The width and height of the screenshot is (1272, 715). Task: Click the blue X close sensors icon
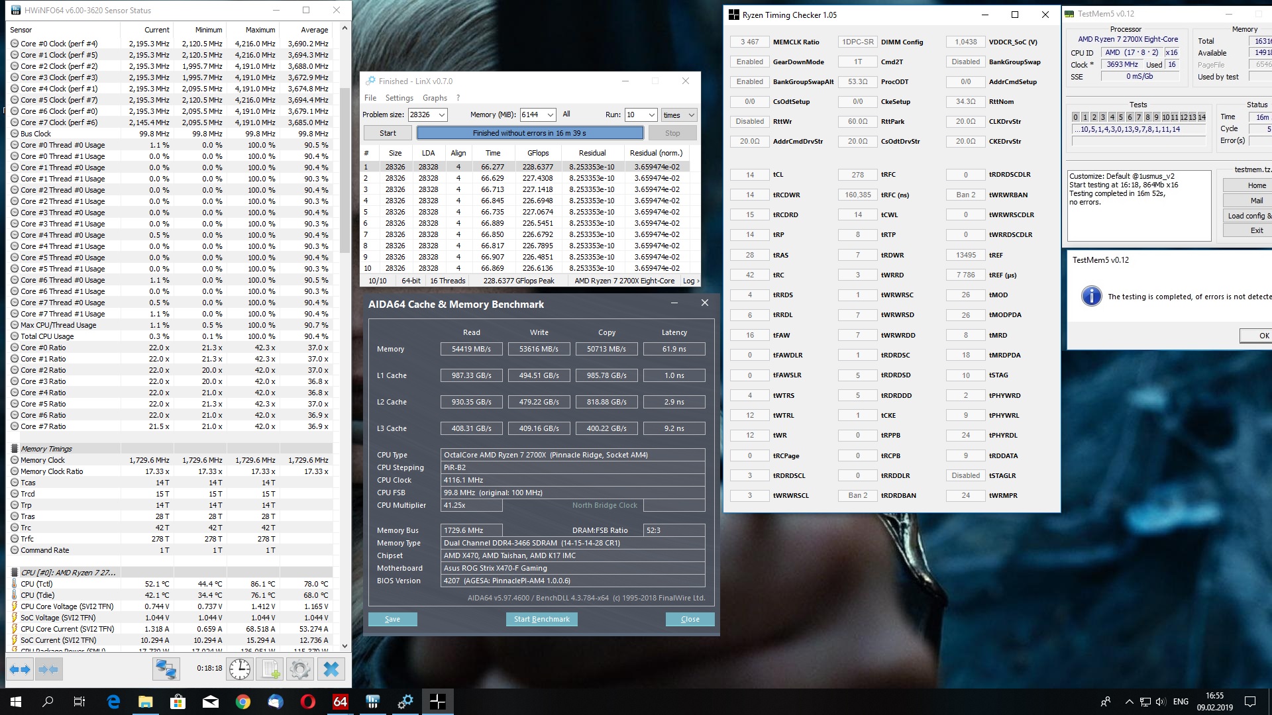tap(331, 669)
